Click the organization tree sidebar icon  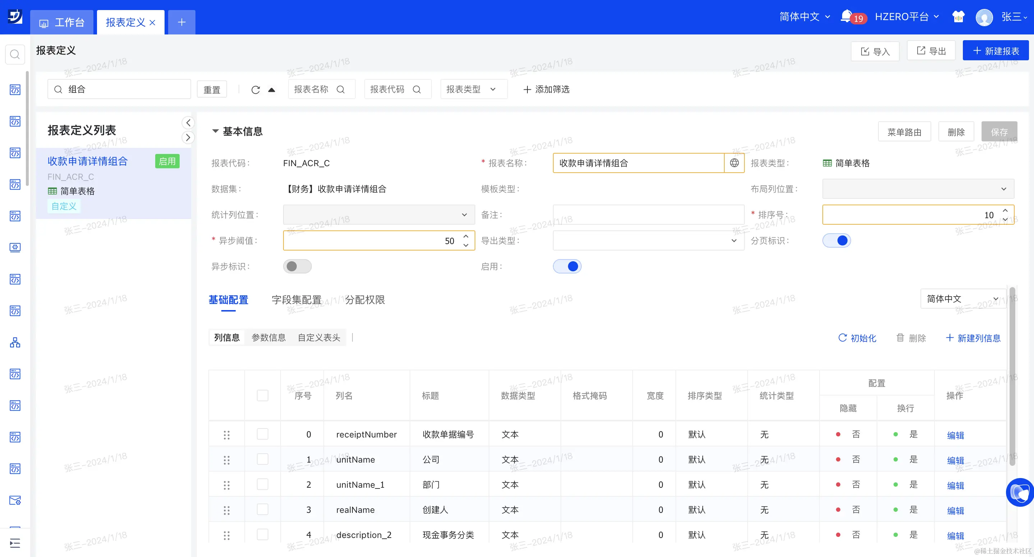pos(15,342)
